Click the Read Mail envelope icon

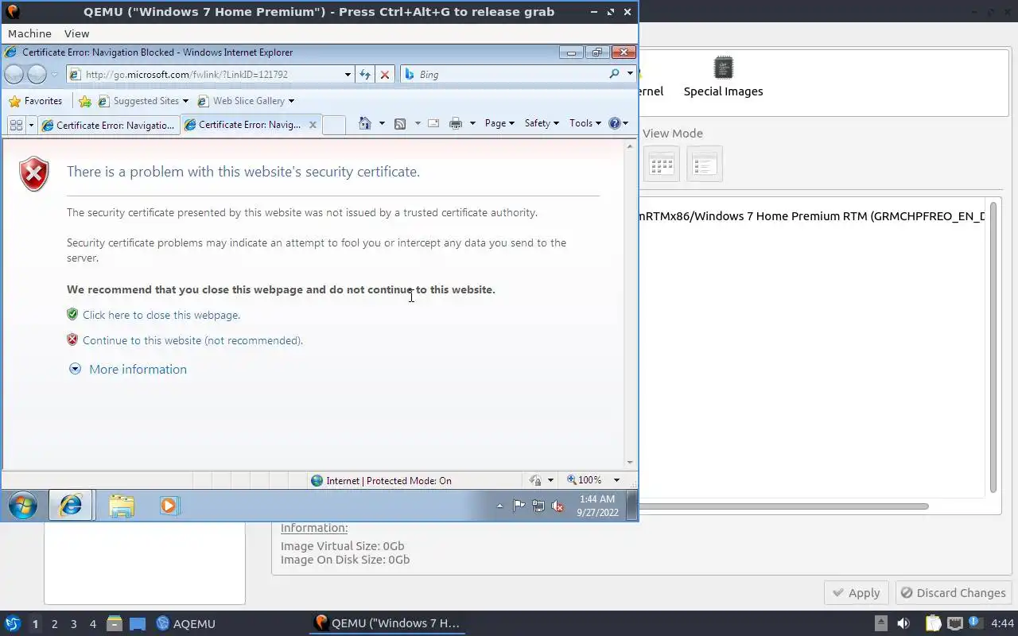tap(433, 123)
